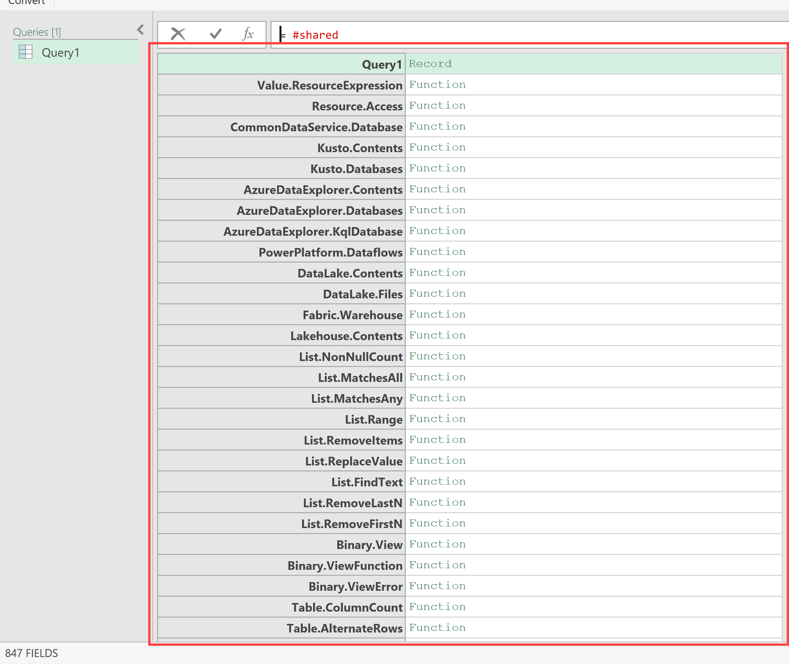
Task: Open the Function link for Lakehouse.Contents
Action: point(437,335)
